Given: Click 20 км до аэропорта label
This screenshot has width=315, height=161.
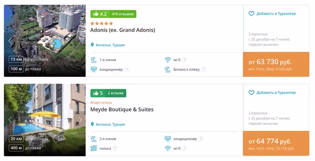Looking at the screenshot, I should 28,138.
